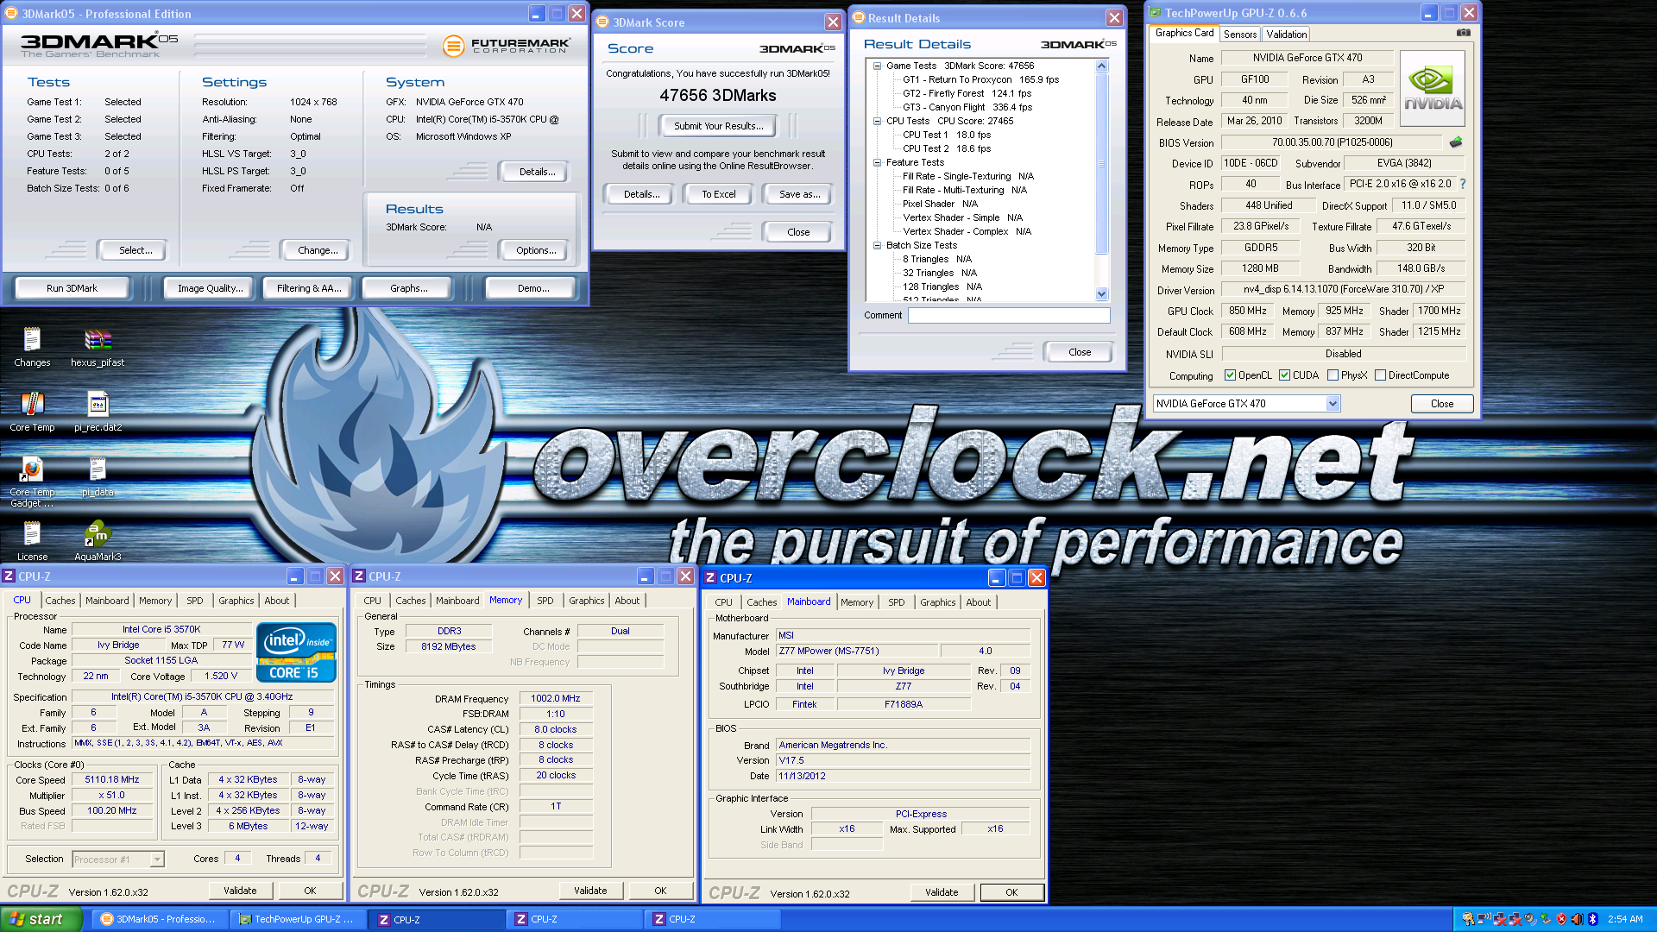
Task: Click the Result Details scrollbar down arrow
Action: point(1101,294)
